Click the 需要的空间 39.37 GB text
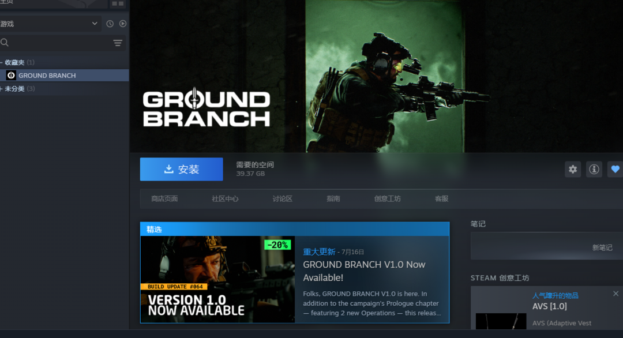 pyautogui.click(x=255, y=169)
